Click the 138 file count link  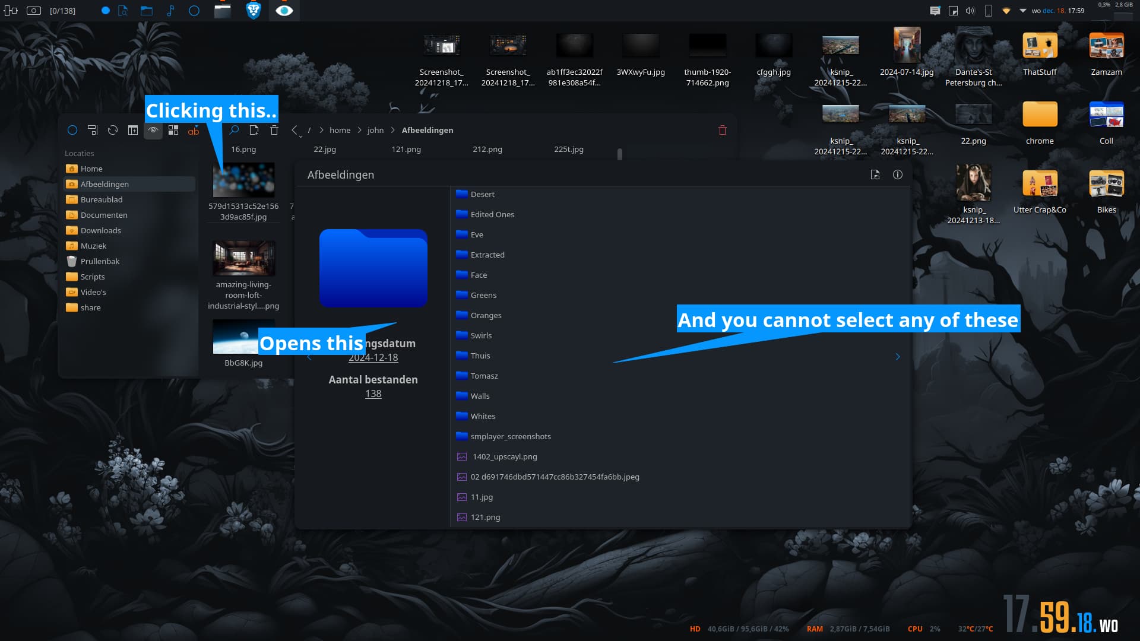coord(373,394)
